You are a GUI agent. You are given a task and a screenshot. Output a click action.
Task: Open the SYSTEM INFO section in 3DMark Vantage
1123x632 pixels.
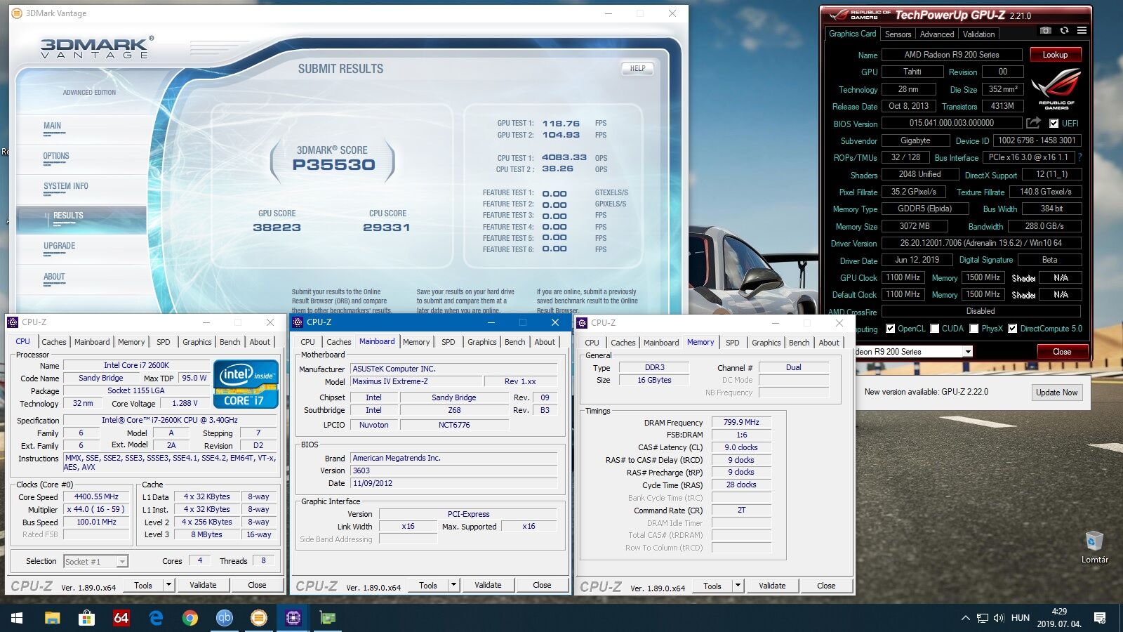click(66, 186)
